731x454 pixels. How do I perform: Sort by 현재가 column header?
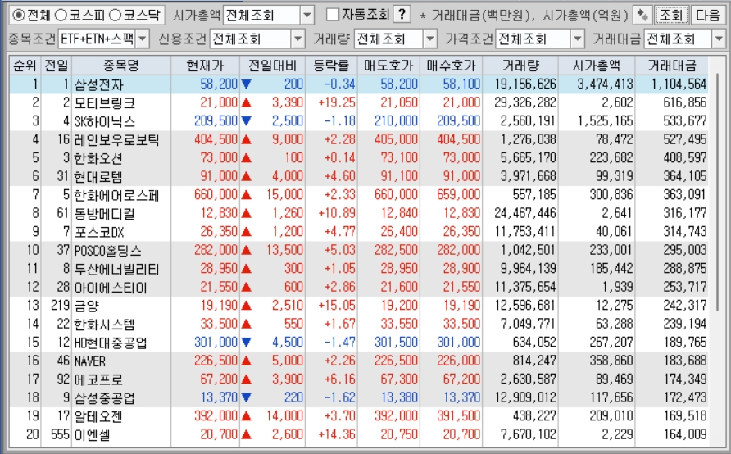click(x=205, y=66)
